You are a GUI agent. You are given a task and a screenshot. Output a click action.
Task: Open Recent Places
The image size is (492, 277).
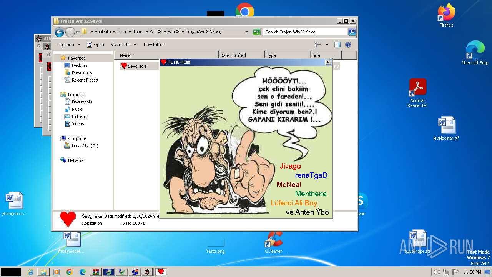[x=85, y=80]
